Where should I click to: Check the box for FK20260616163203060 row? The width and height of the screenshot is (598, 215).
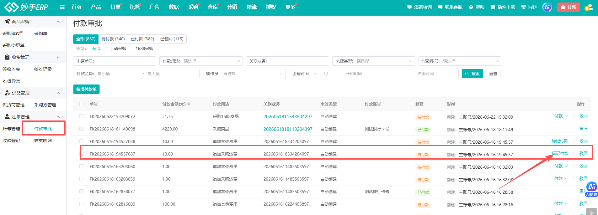click(x=82, y=166)
